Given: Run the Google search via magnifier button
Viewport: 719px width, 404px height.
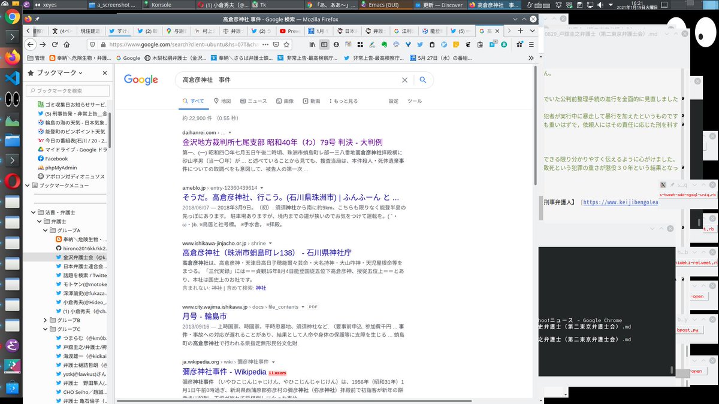Looking at the screenshot, I should (423, 80).
